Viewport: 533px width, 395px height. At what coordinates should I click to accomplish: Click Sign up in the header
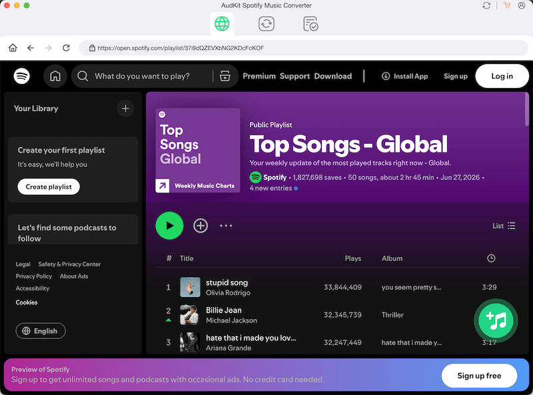point(456,76)
